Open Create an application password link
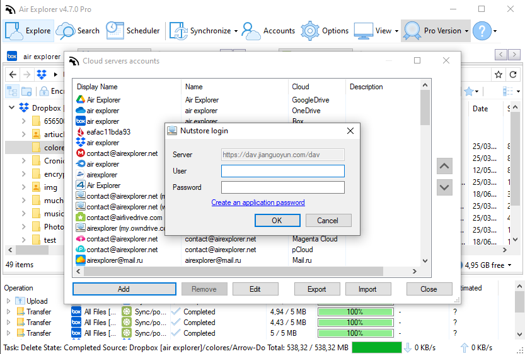 coord(258,202)
